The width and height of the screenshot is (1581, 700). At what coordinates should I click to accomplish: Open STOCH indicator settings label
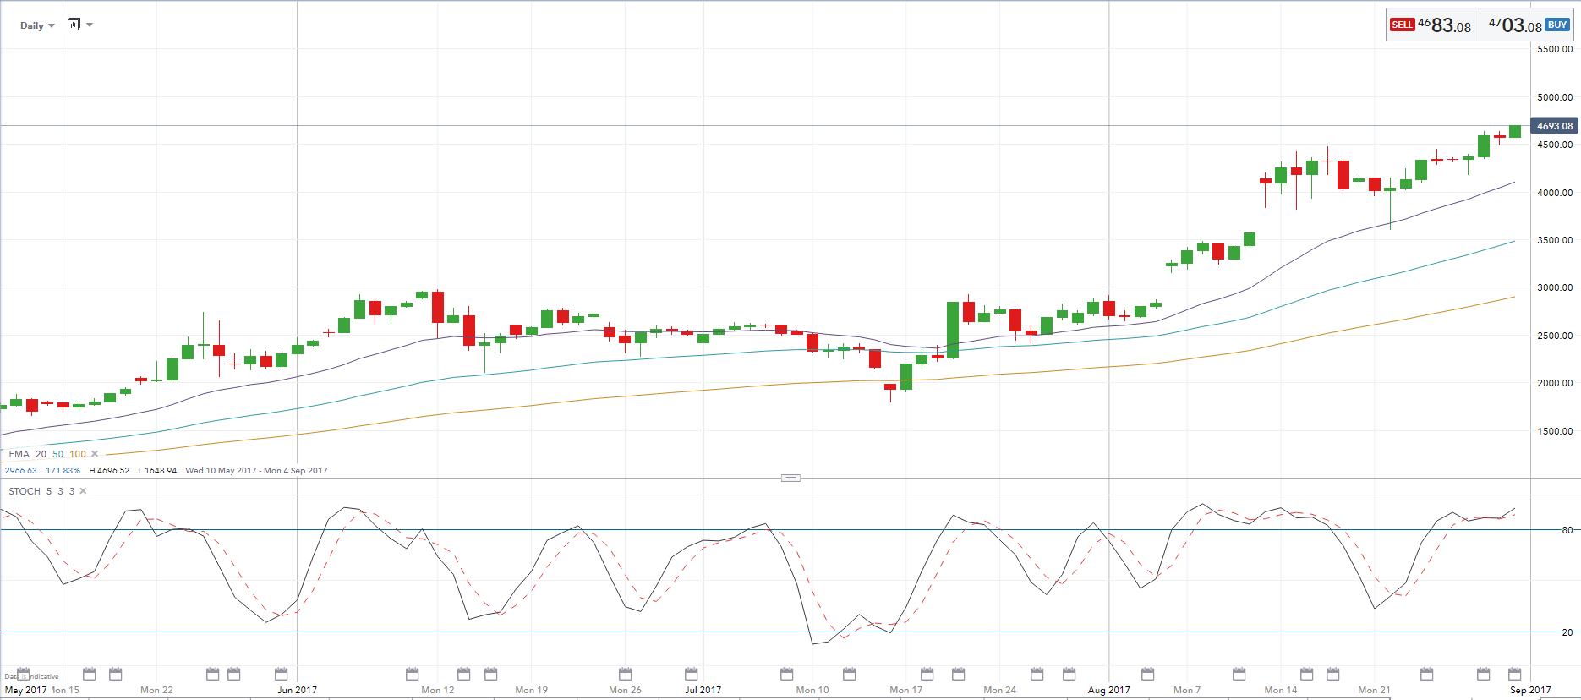25,491
